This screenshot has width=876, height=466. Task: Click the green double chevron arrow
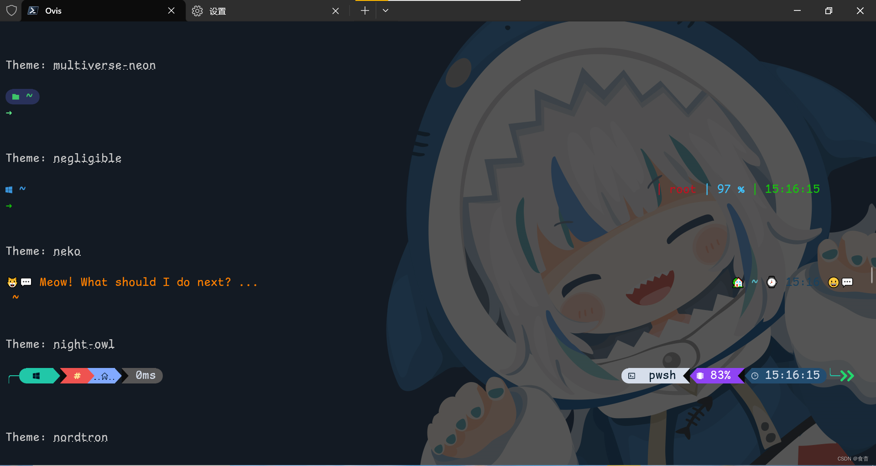tap(847, 376)
